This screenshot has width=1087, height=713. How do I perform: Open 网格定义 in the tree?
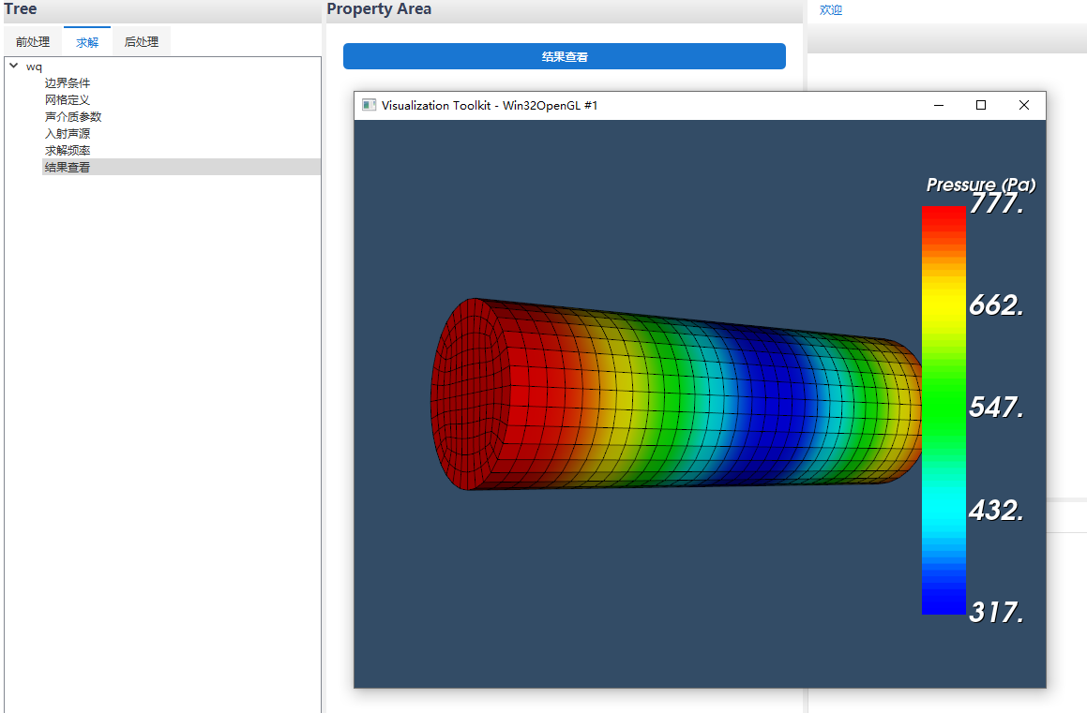point(68,99)
